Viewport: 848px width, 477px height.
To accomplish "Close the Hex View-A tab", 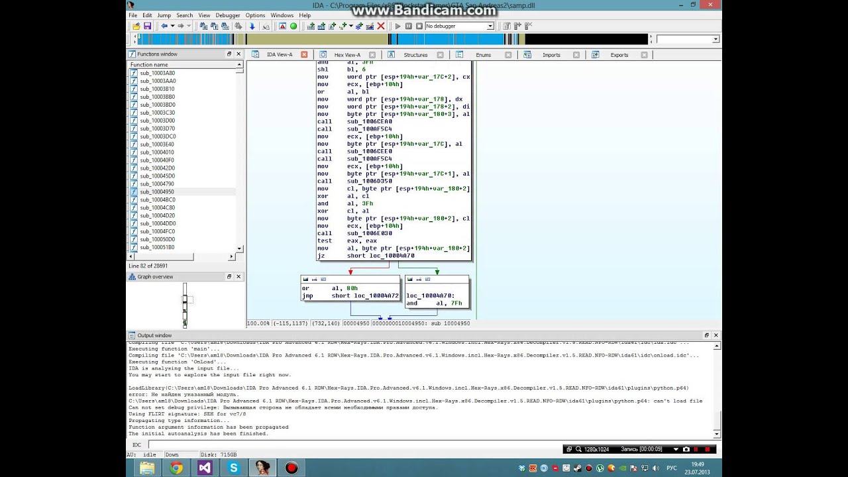I will point(372,55).
